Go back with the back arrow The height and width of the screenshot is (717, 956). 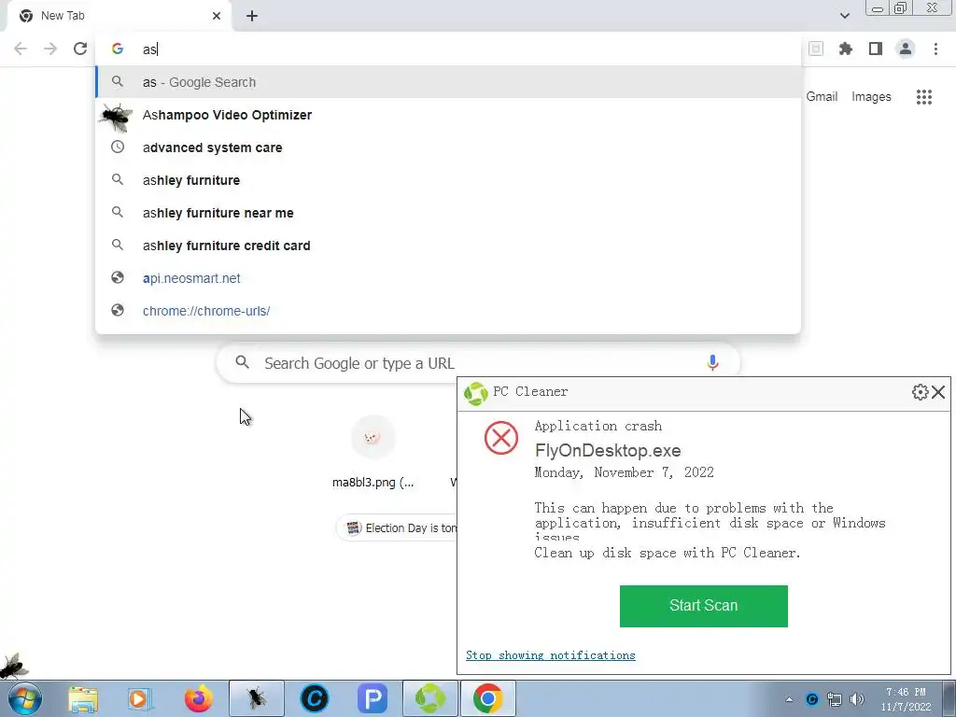[x=21, y=49]
